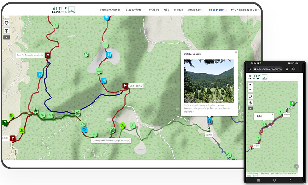
Task: Open Premium Χάρτες menu item
Action: (x=110, y=10)
